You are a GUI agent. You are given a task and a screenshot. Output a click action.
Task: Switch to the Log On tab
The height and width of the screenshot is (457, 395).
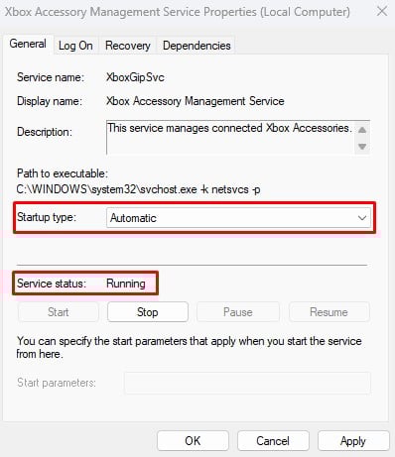[x=75, y=46]
